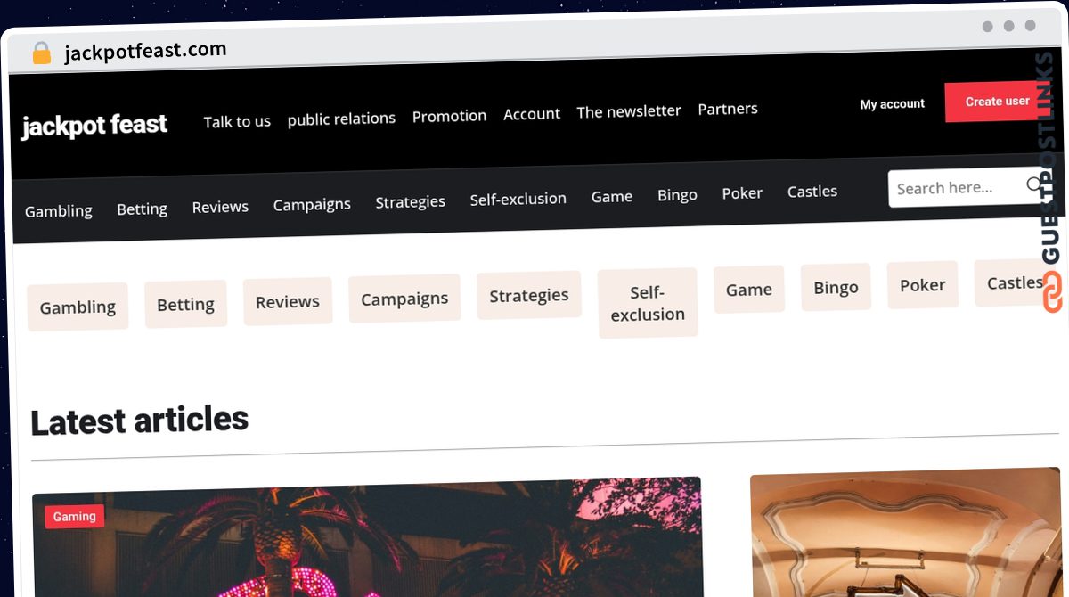Viewport: 1069px width, 597px height.
Task: Select Poker in dark navigation bar
Action: (742, 192)
